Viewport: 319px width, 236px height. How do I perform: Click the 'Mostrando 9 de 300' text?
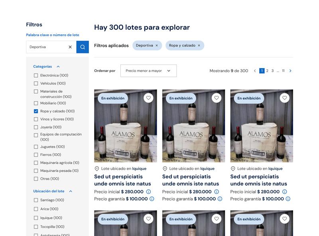tap(229, 71)
